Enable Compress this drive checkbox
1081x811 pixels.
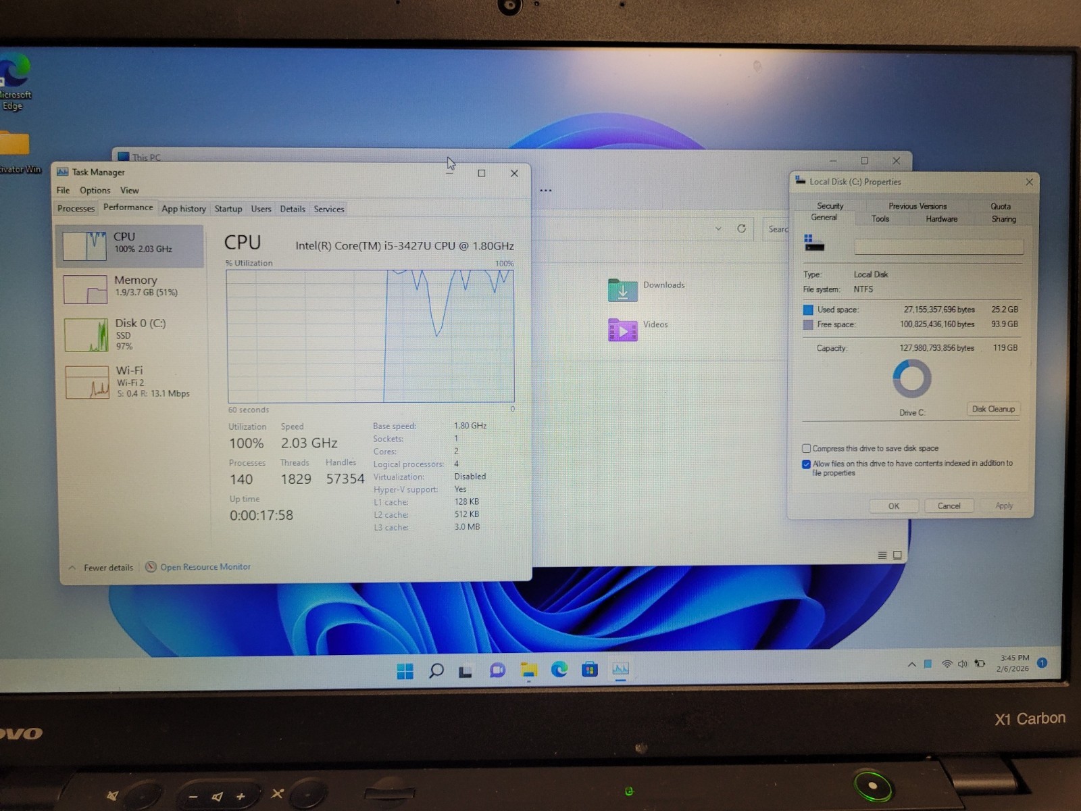[x=806, y=448]
